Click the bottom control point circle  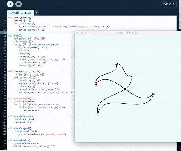click(x=98, y=113)
